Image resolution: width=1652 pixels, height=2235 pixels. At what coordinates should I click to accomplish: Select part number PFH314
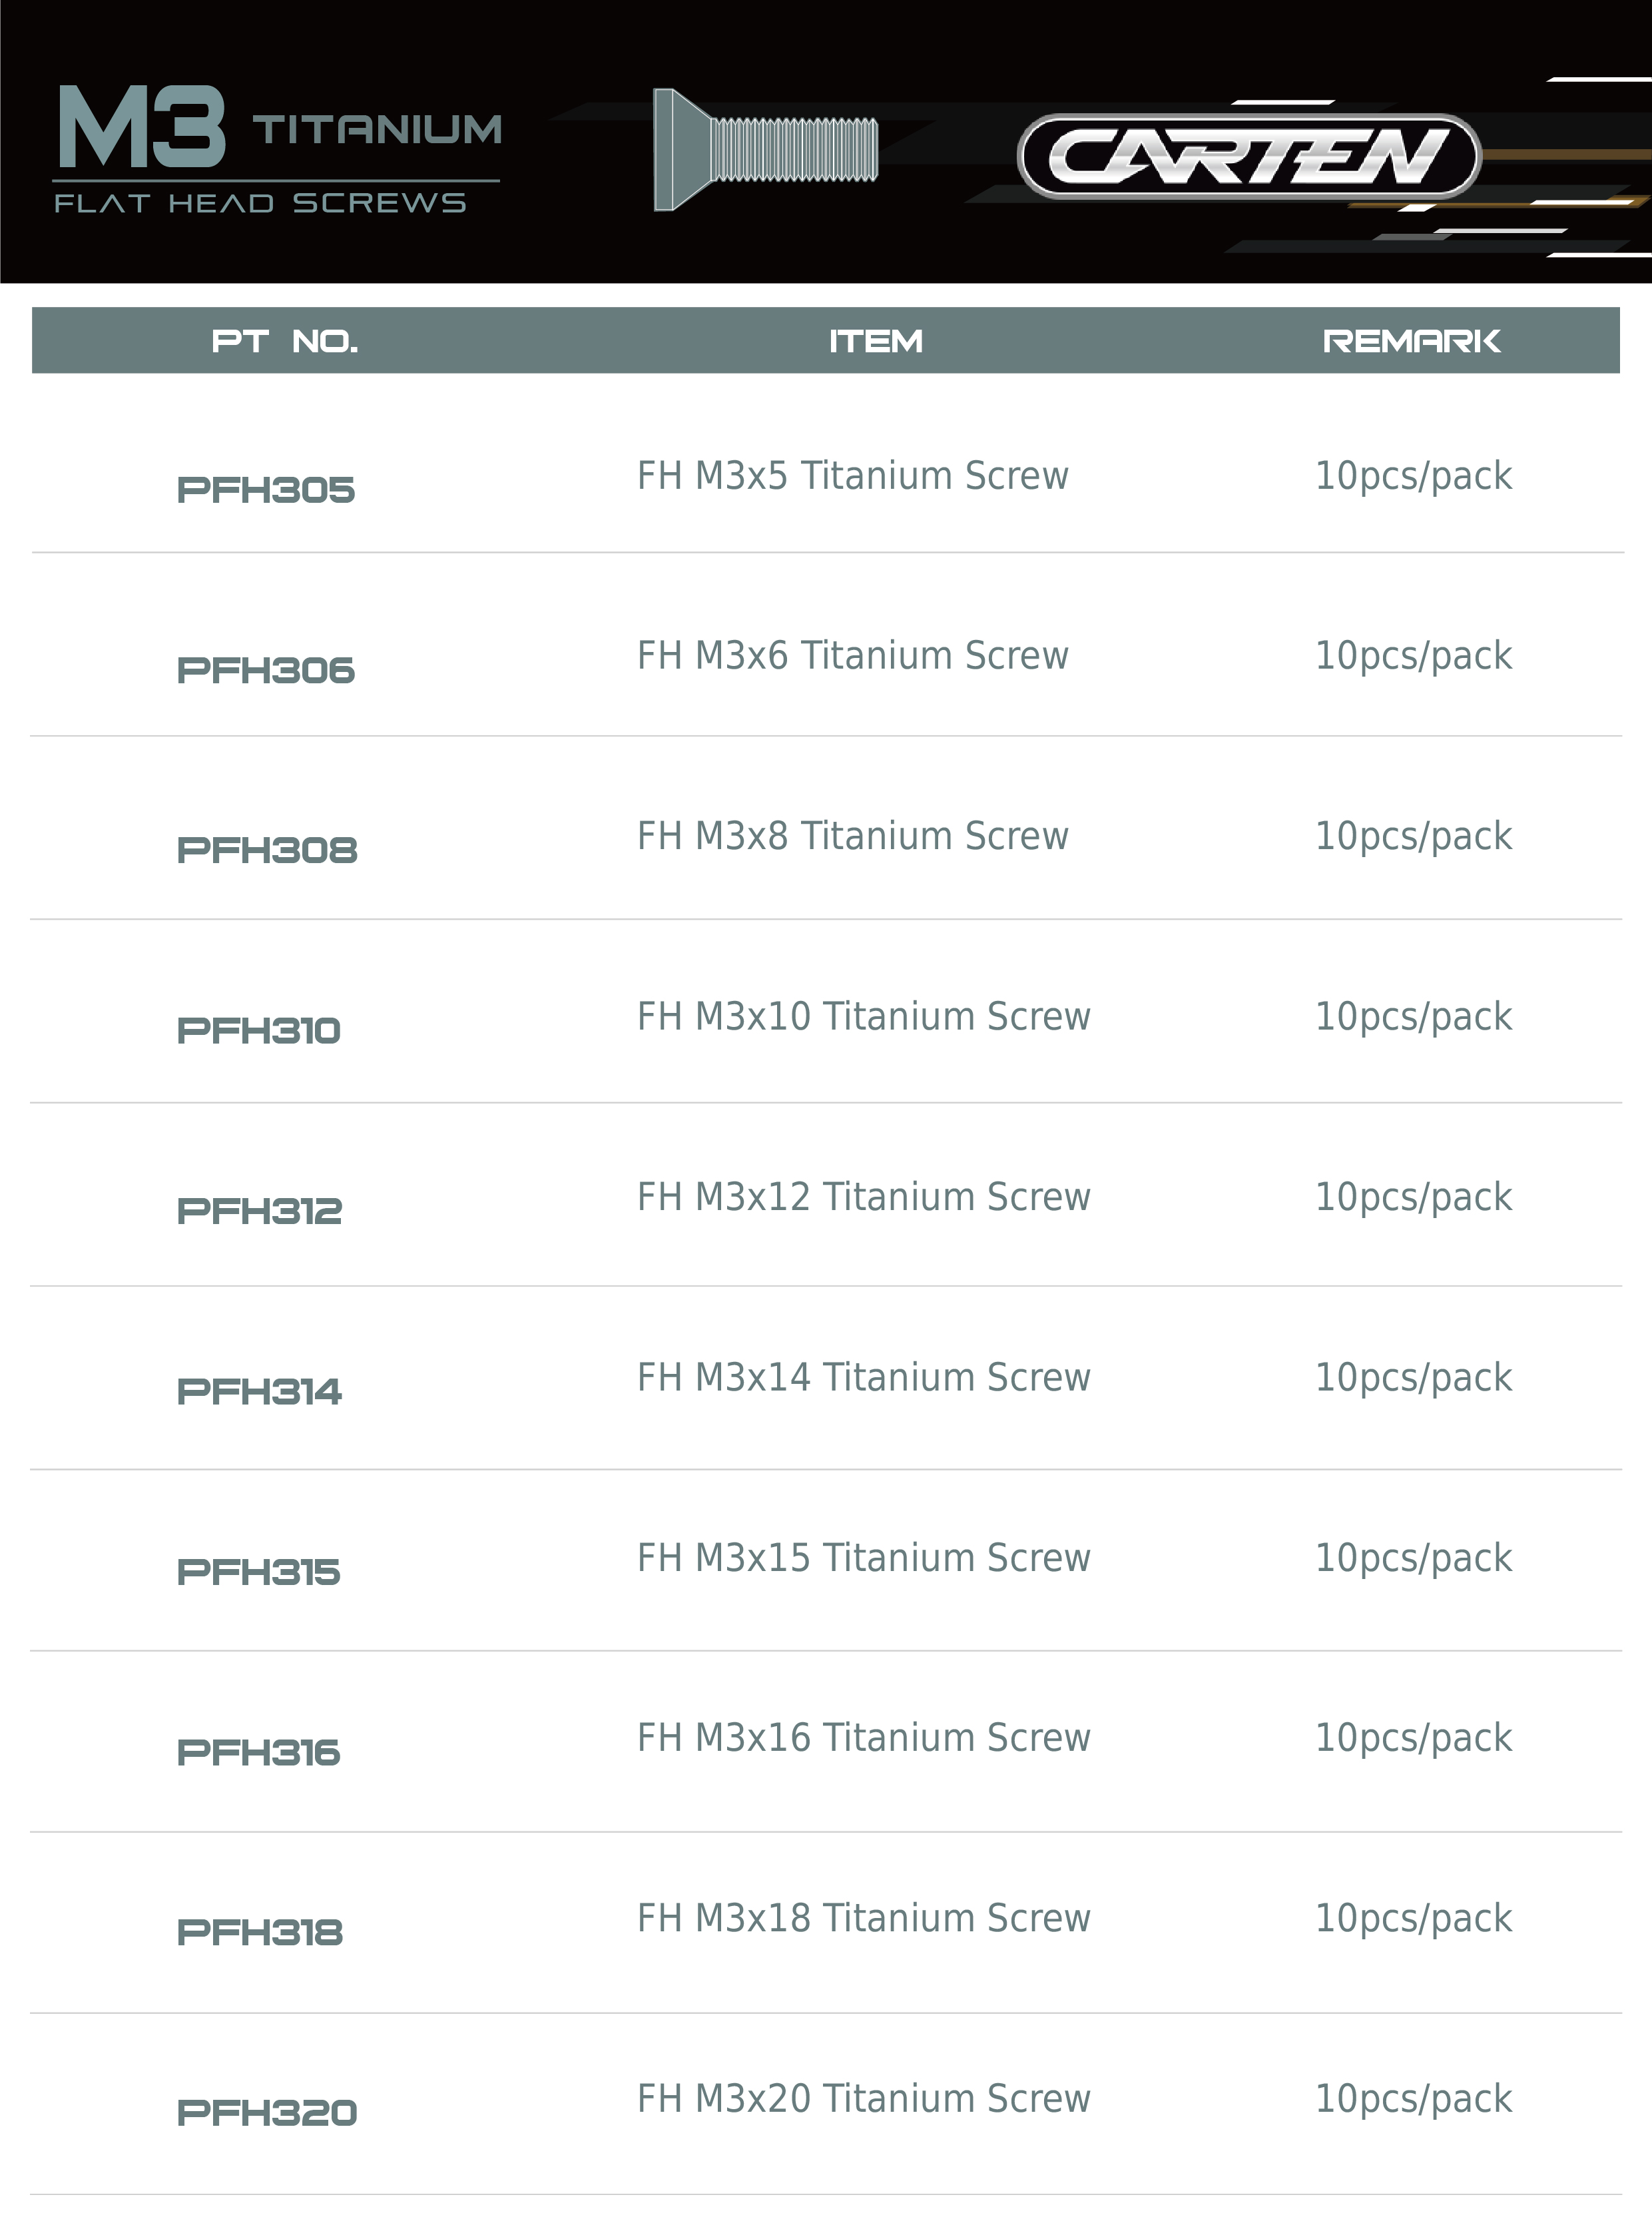click(259, 1391)
